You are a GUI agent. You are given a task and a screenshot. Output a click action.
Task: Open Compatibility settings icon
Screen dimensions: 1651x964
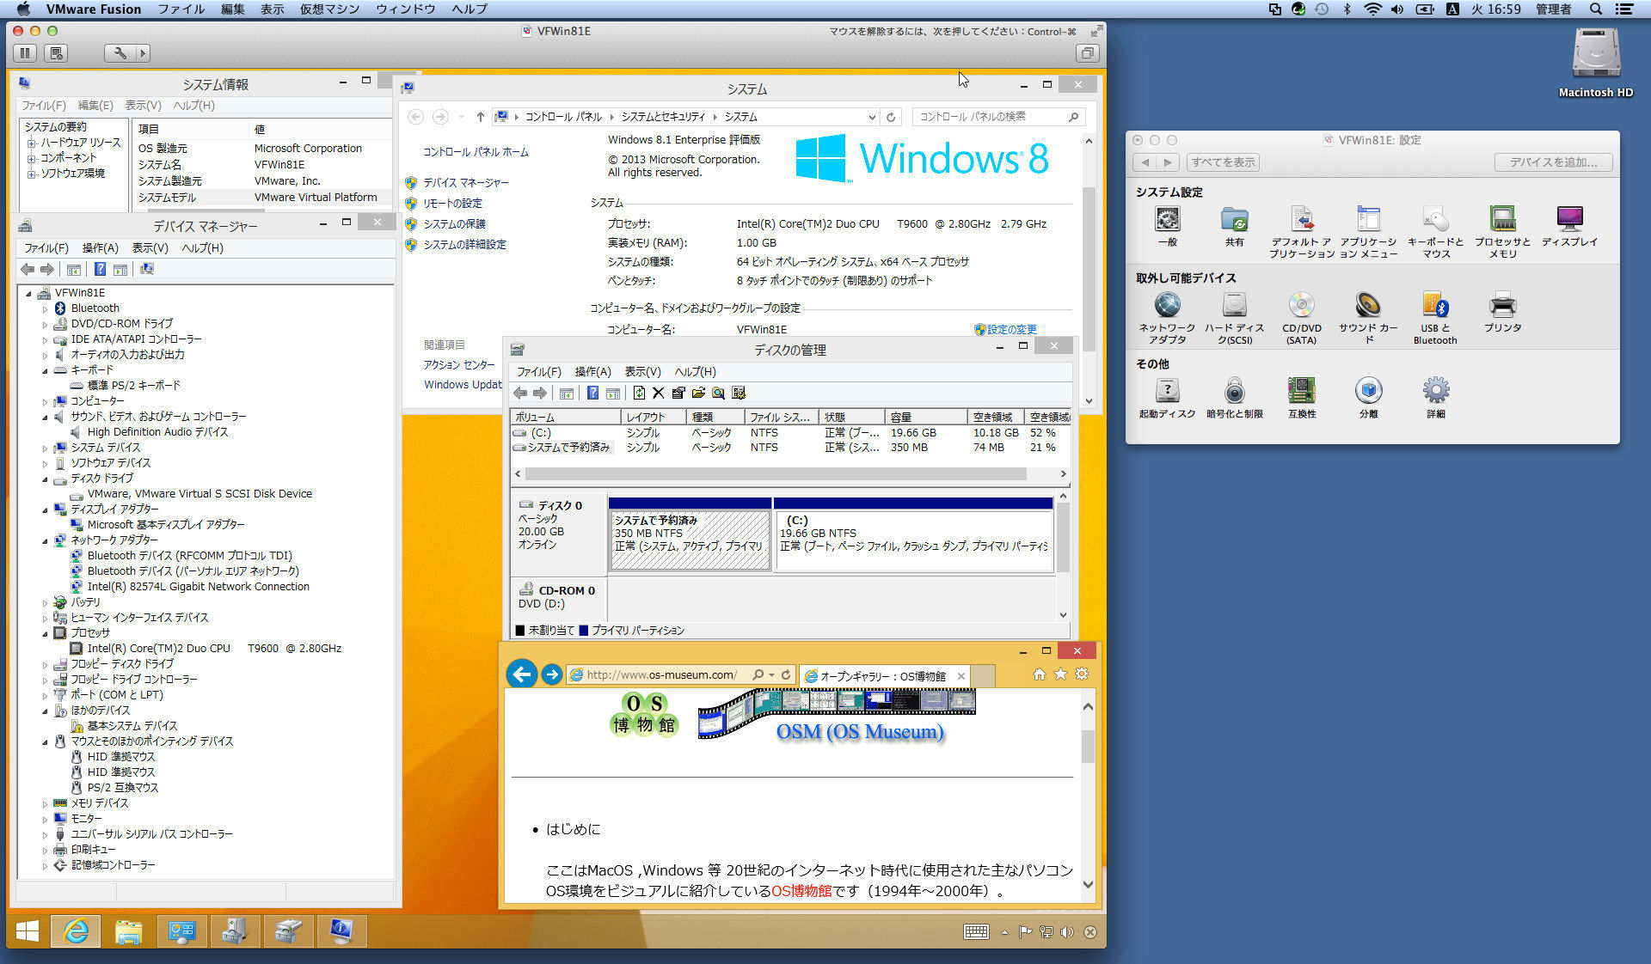coord(1301,391)
